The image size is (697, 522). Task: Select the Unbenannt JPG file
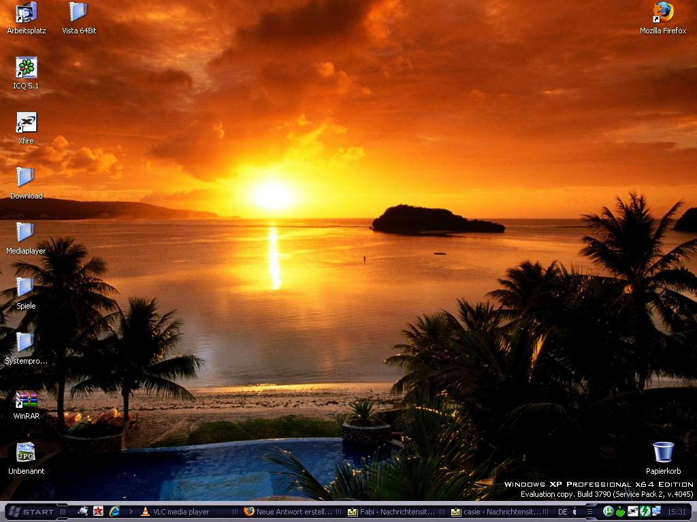click(x=26, y=453)
